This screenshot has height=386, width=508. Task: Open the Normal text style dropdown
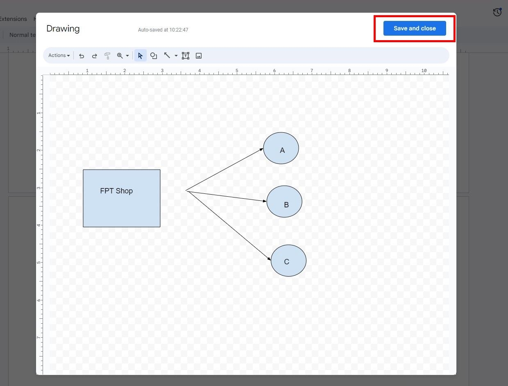pyautogui.click(x=23, y=35)
